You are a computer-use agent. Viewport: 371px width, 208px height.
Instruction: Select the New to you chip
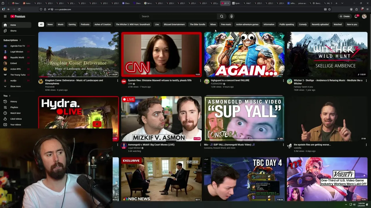click(352, 25)
